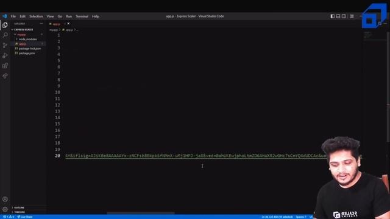Toggle the secondary side bar layout icon

tap(344, 16)
